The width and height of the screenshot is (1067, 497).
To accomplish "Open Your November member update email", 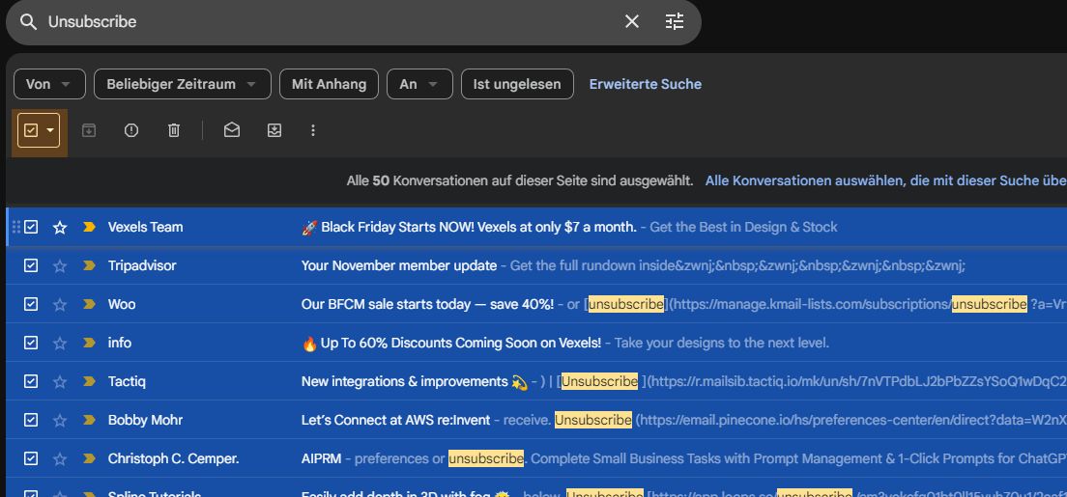I will click(399, 265).
